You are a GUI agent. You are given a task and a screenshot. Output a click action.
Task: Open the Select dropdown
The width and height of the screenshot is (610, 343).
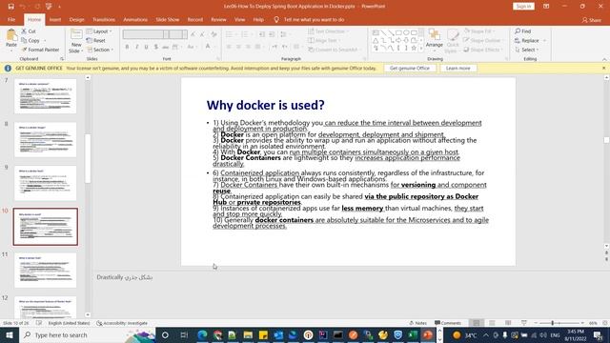[x=526, y=50]
